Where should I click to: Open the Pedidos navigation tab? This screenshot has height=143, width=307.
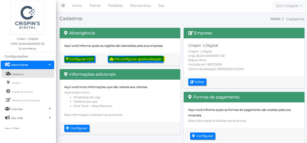pyautogui.click(x=115, y=6)
